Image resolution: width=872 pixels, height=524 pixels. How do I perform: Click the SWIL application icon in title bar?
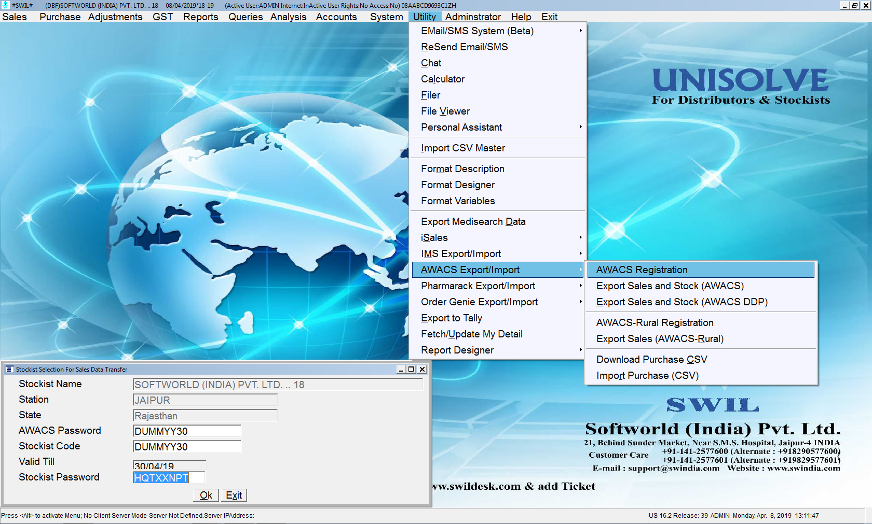(x=5, y=5)
